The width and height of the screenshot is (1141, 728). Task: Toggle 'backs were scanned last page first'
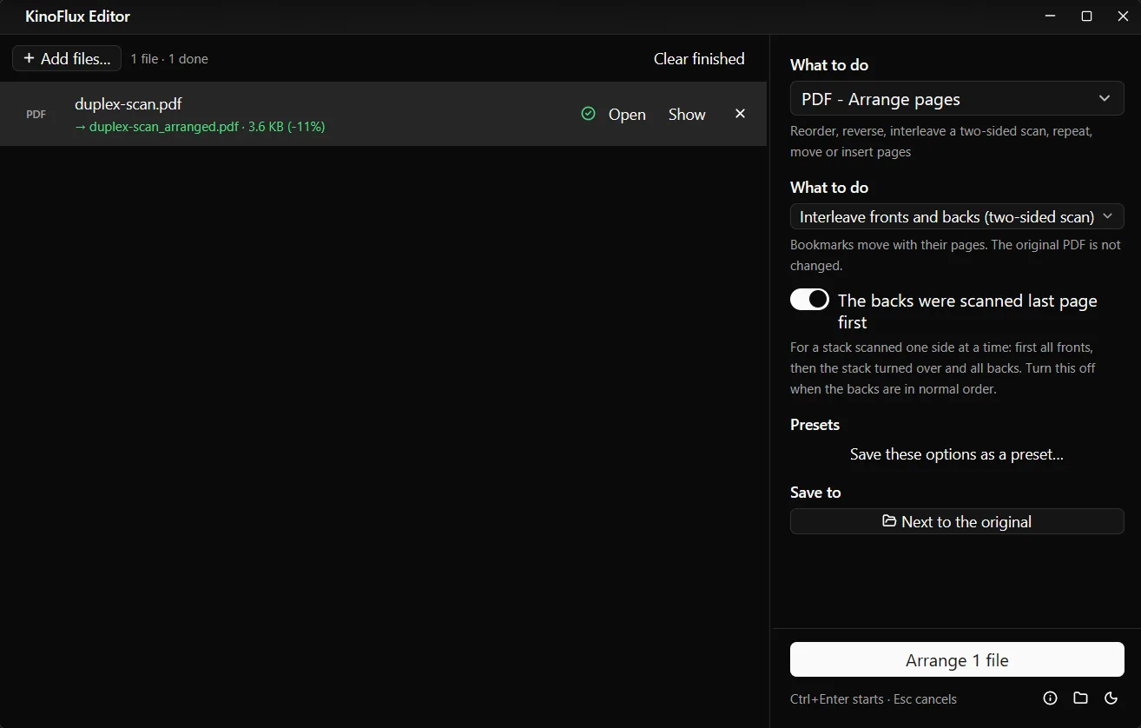tap(809, 300)
